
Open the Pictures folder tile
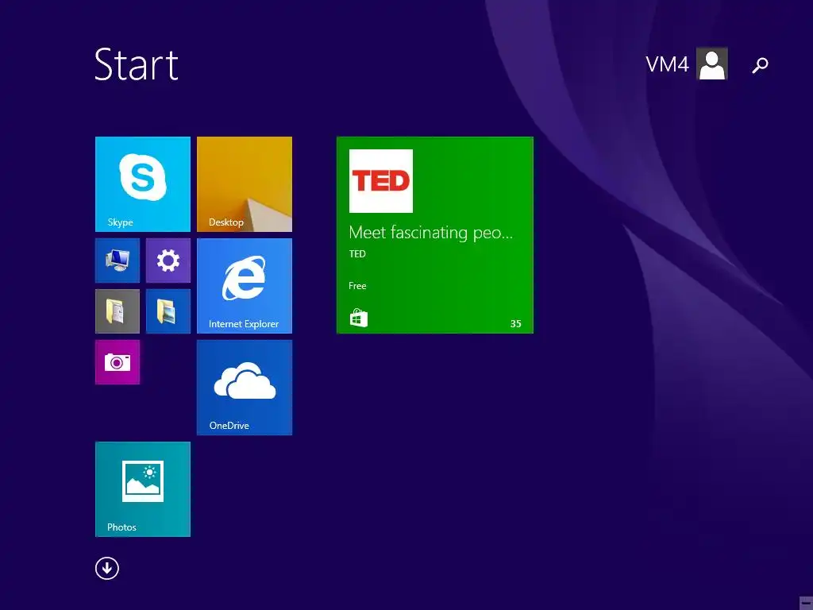(x=168, y=311)
